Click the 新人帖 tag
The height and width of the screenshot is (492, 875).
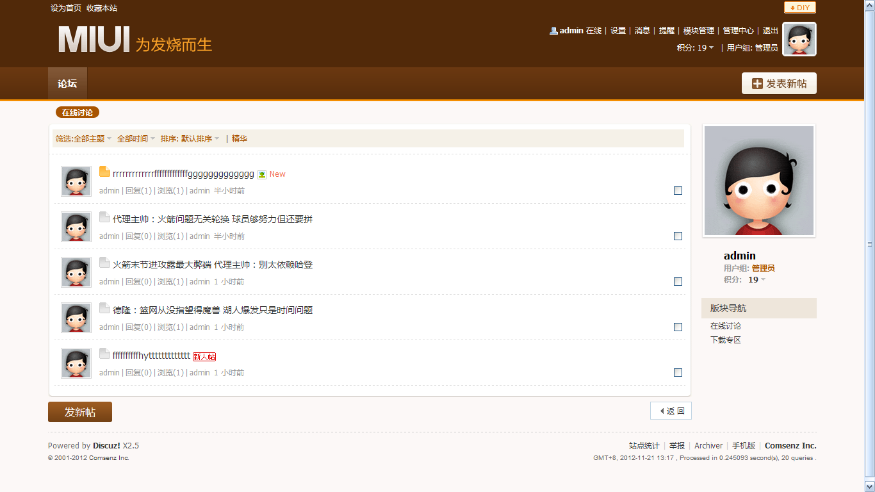pos(204,357)
